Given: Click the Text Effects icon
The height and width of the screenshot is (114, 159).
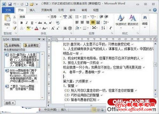Looking at the screenshot, I should 22,28.
